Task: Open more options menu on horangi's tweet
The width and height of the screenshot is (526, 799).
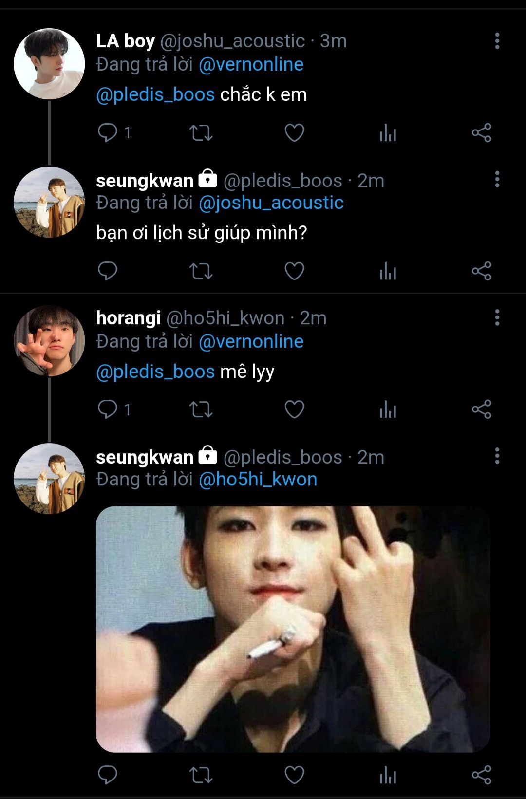Action: click(497, 317)
